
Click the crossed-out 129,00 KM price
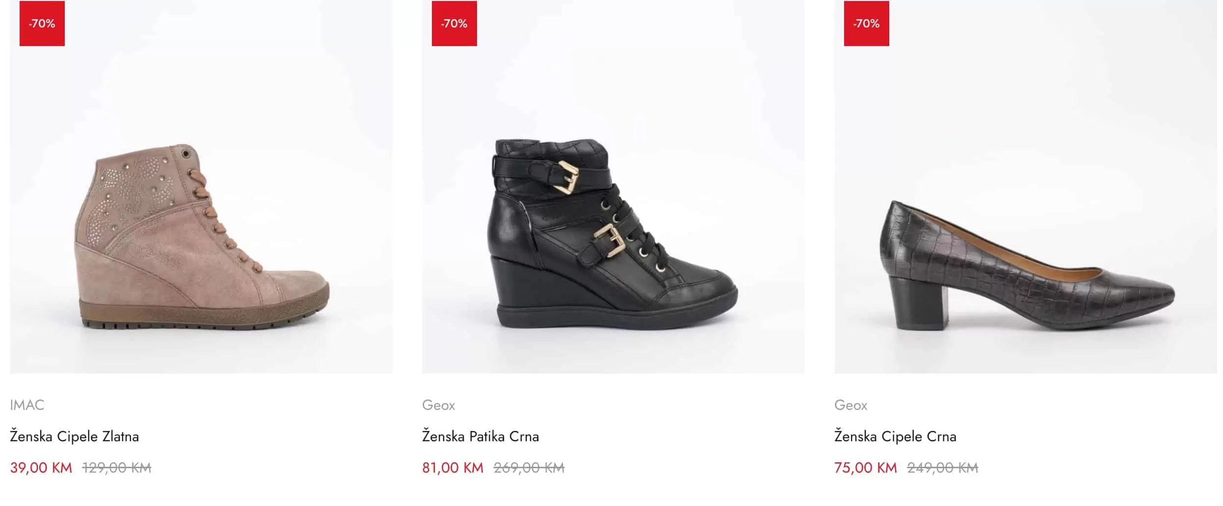[x=117, y=468]
